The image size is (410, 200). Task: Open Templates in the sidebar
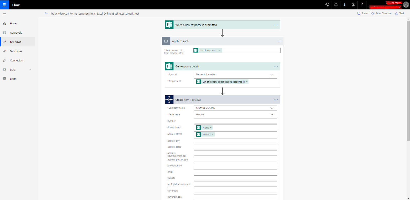[x=17, y=51]
